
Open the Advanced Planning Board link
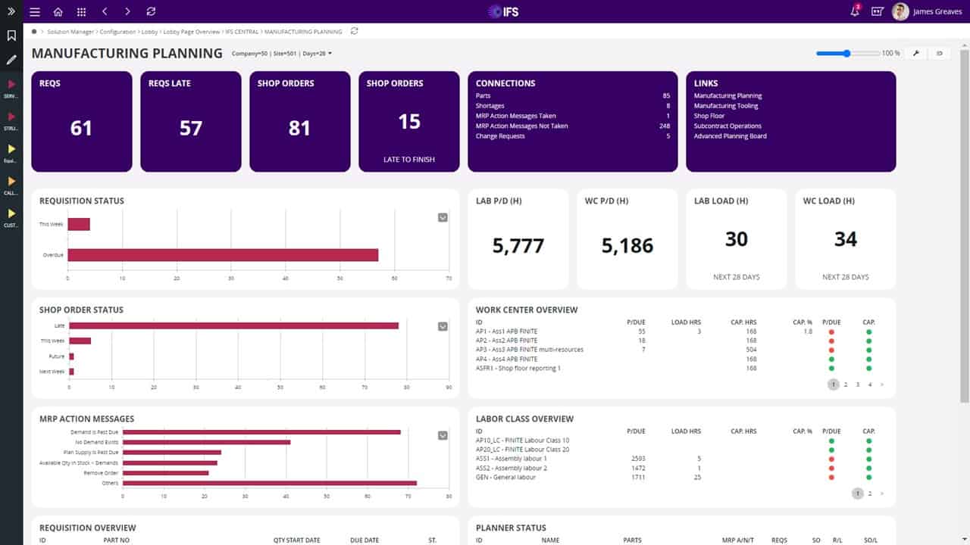click(x=730, y=136)
